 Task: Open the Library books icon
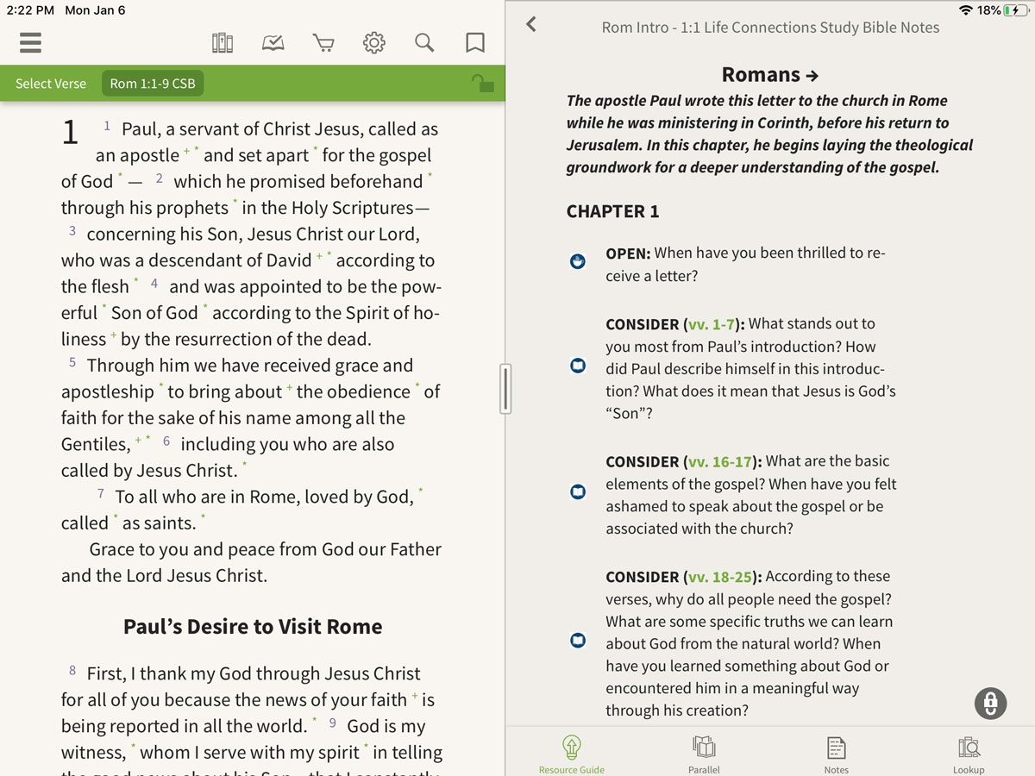(x=223, y=42)
